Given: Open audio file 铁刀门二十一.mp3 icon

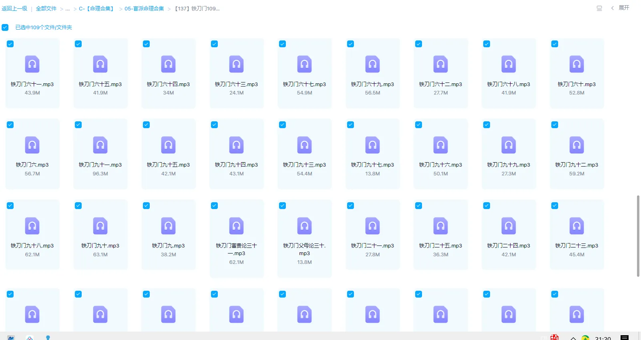Looking at the screenshot, I should coord(373,226).
